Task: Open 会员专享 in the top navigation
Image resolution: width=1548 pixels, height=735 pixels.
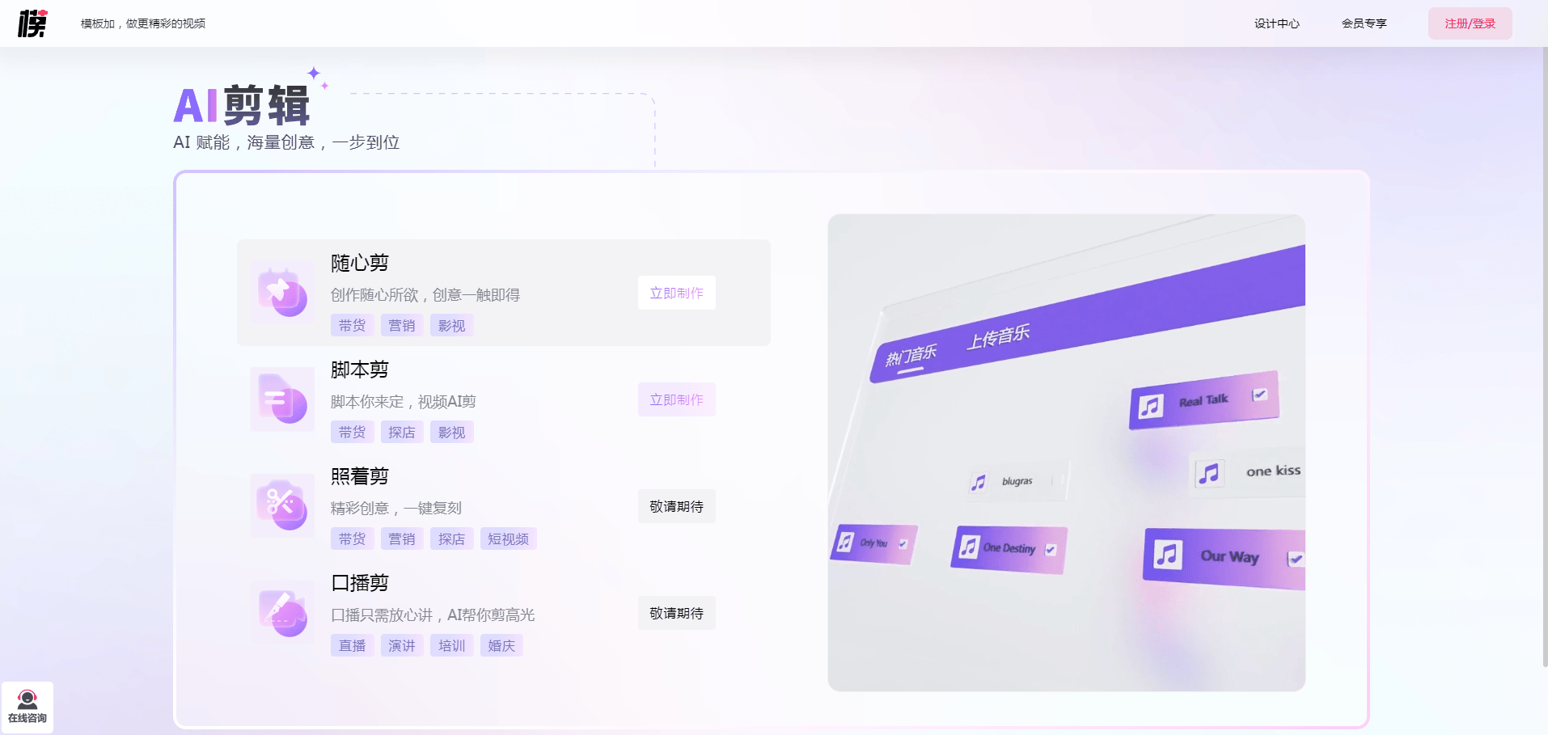Action: pos(1364,23)
